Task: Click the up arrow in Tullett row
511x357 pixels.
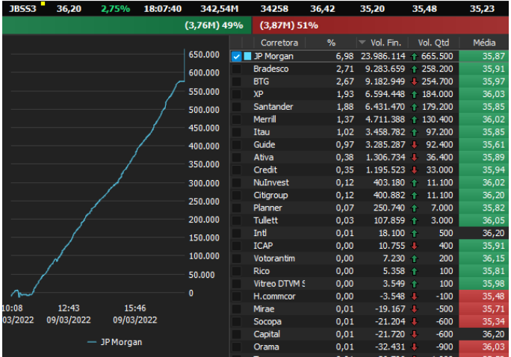Action: pos(414,221)
